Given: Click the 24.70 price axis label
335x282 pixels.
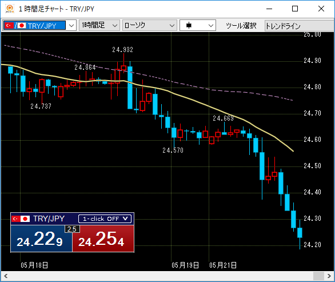Looking at the screenshot, I should pyautogui.click(x=312, y=113).
